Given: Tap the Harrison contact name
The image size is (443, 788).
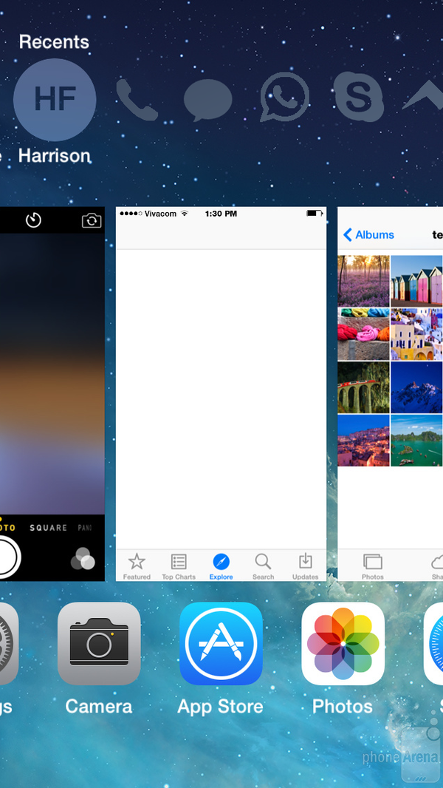Looking at the screenshot, I should [54, 156].
